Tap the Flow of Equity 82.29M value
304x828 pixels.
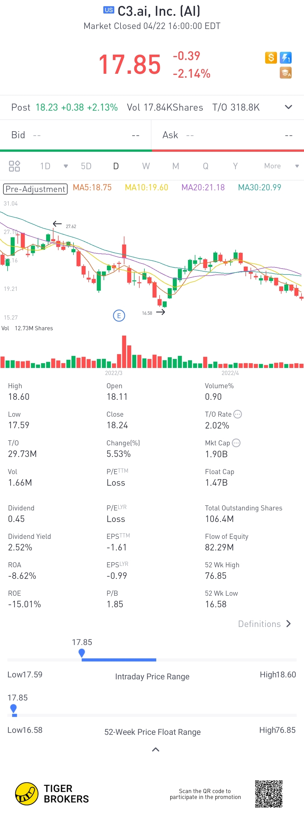tap(220, 547)
